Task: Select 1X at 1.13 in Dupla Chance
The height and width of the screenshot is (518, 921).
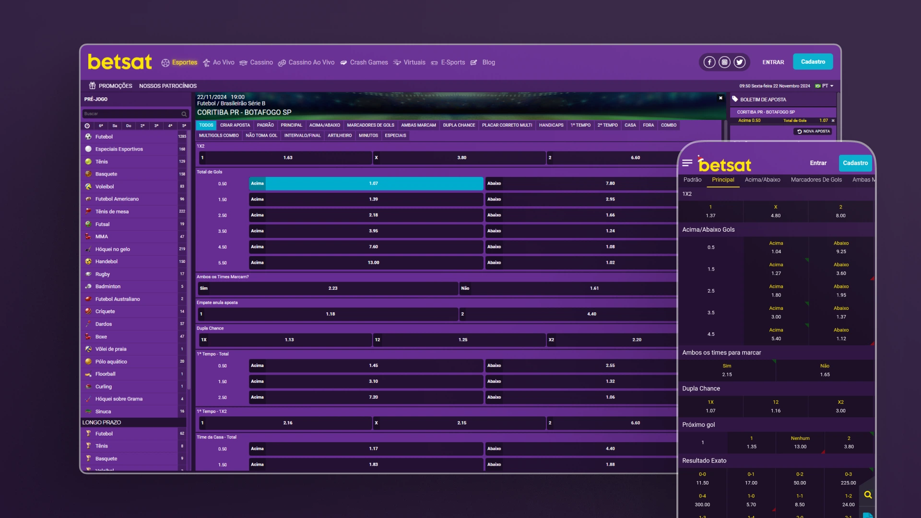Action: (x=285, y=340)
